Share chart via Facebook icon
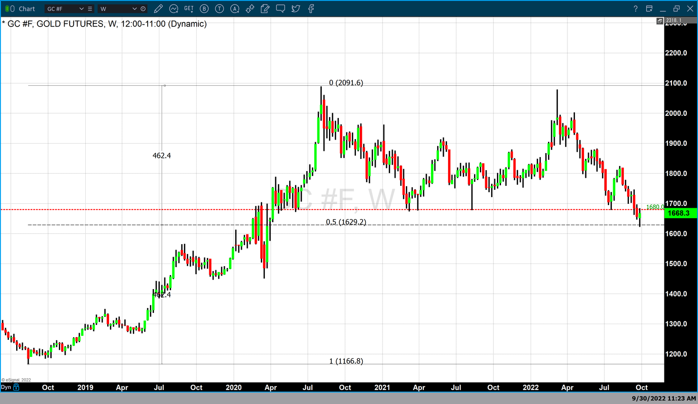This screenshot has height=404, width=698. [x=311, y=9]
